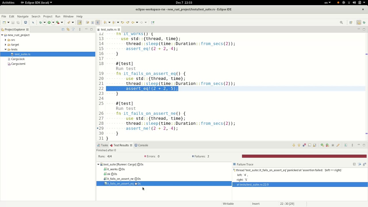368x207 pixels.
Task: Open the GNOME Activities overview
Action: pyautogui.click(x=8, y=3)
